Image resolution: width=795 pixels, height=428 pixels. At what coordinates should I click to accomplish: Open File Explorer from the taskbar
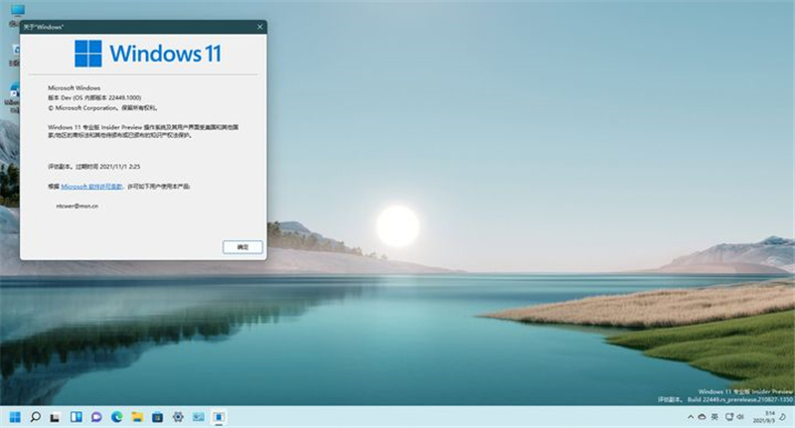(137, 417)
